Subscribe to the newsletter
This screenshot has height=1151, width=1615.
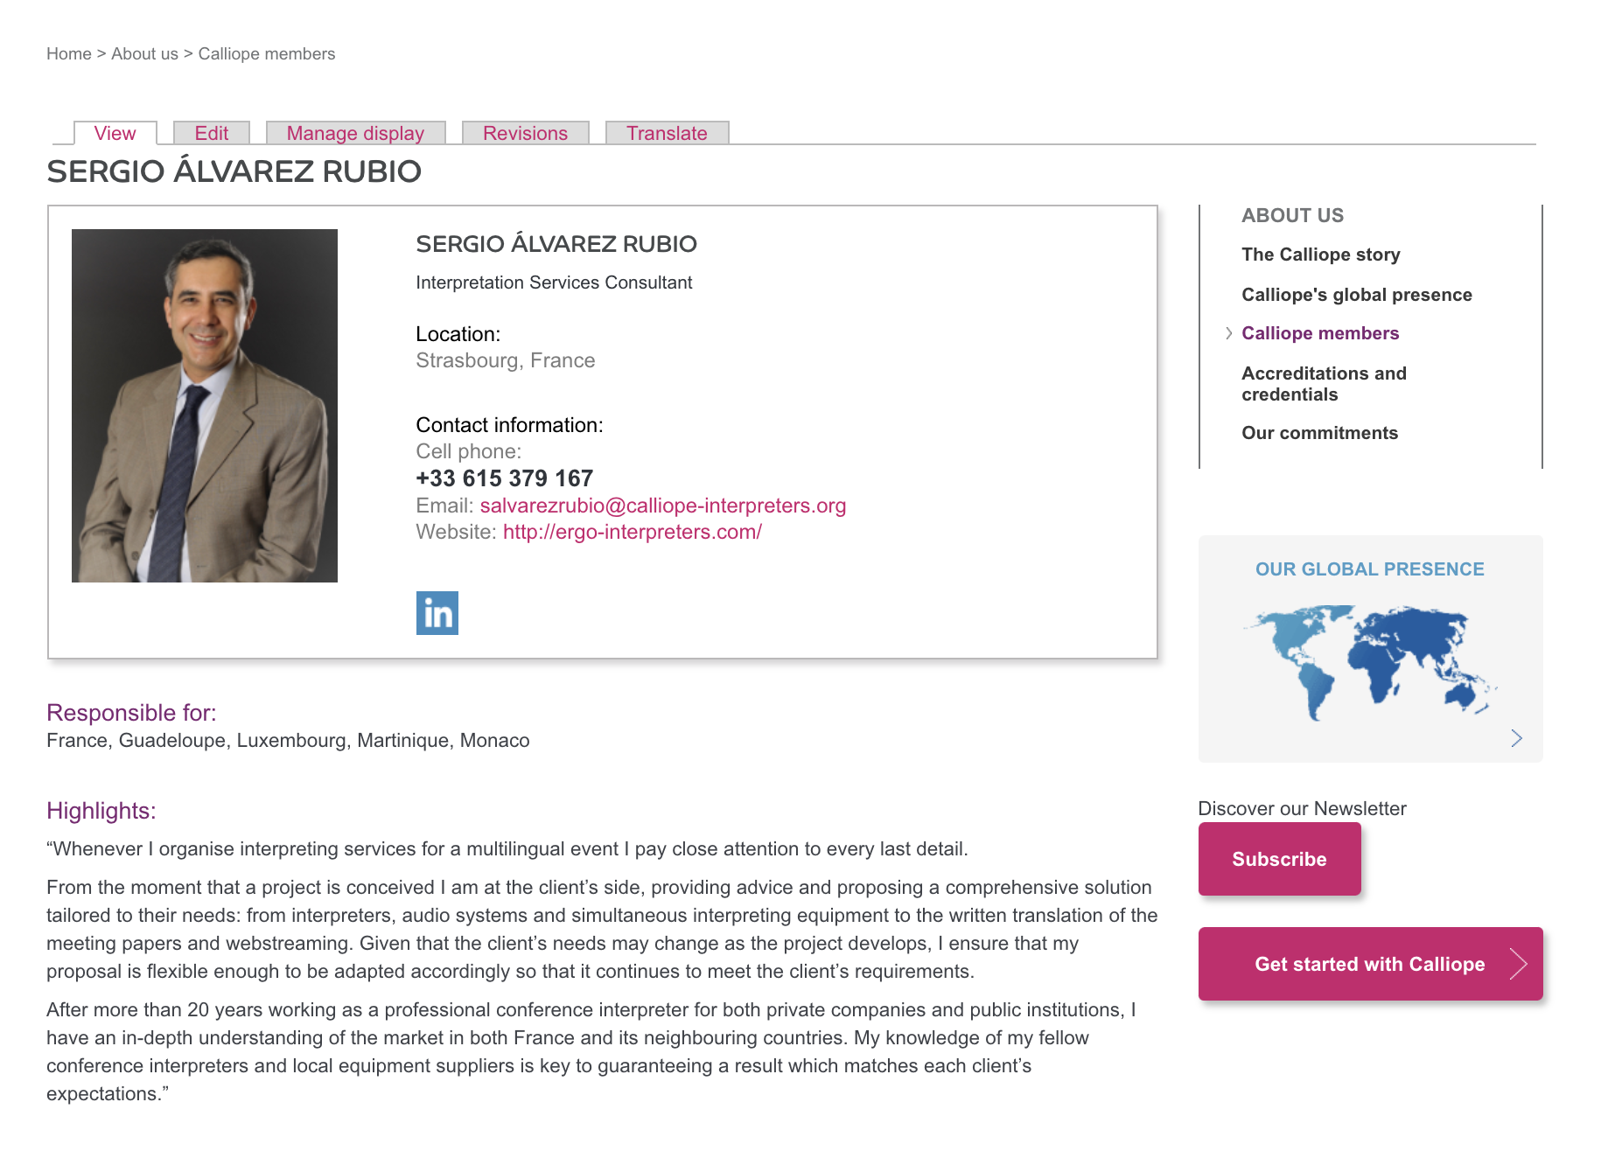1279,859
